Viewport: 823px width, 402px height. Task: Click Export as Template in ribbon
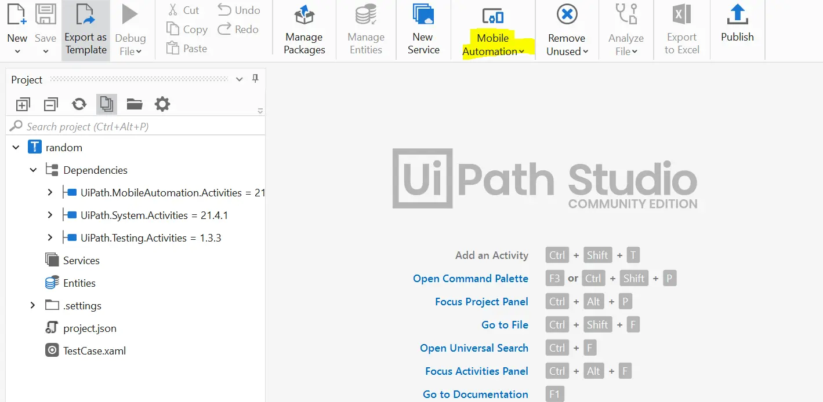[85, 30]
